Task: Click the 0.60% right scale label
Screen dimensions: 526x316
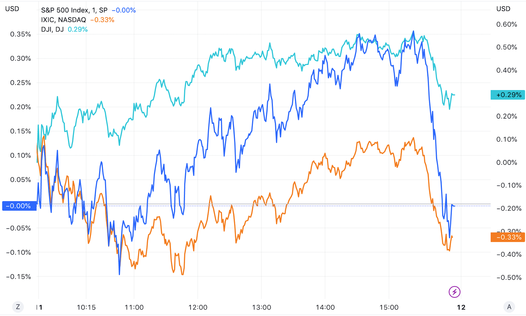Action: pyautogui.click(x=507, y=24)
